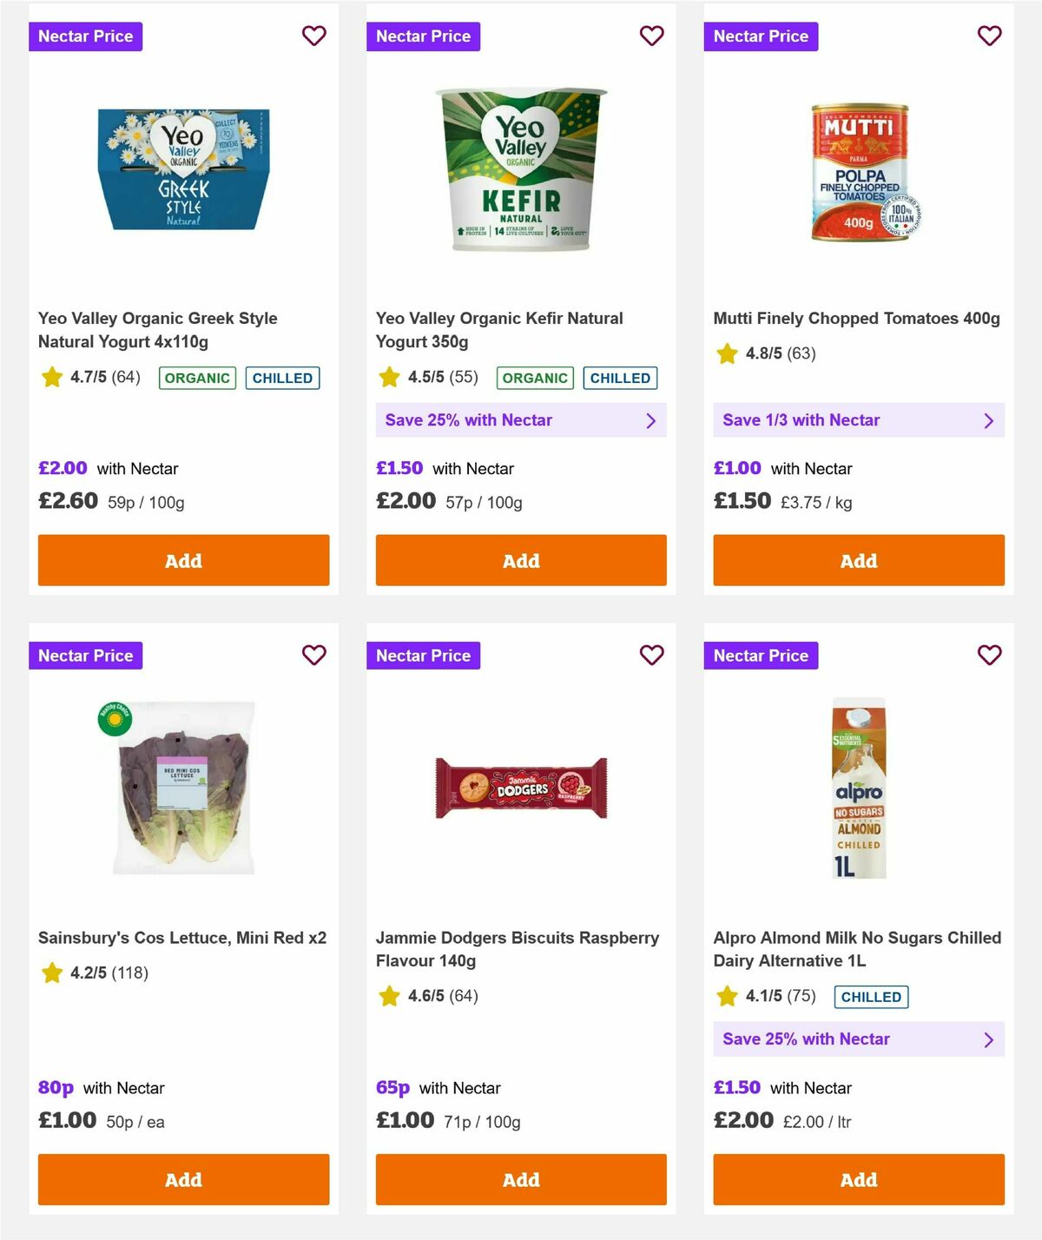Viewport: 1042px width, 1240px height.
Task: Expand Save 25% with Nectar on Kefir Yogurt
Action: pyautogui.click(x=520, y=420)
